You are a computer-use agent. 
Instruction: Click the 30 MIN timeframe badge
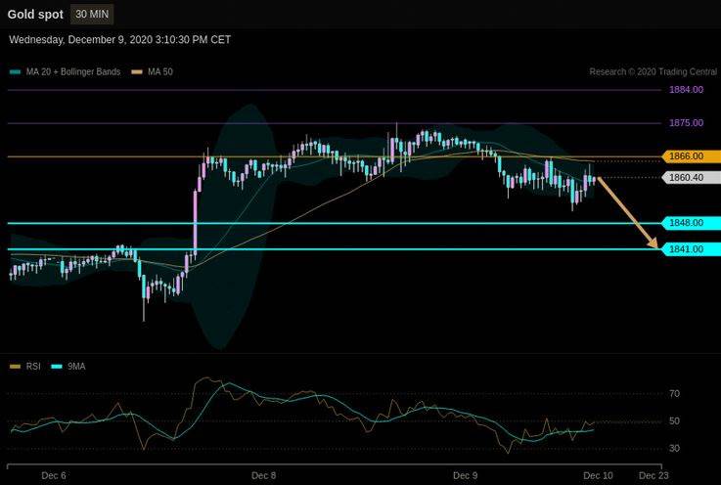[x=92, y=15]
